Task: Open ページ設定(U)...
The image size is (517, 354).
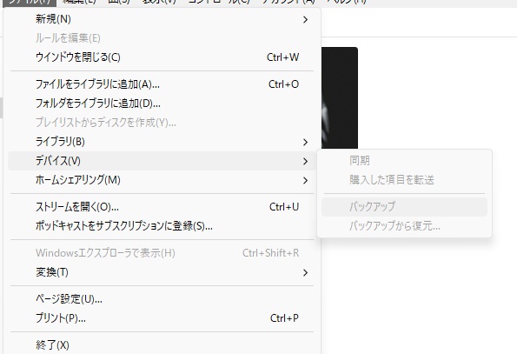Action: (162, 299)
